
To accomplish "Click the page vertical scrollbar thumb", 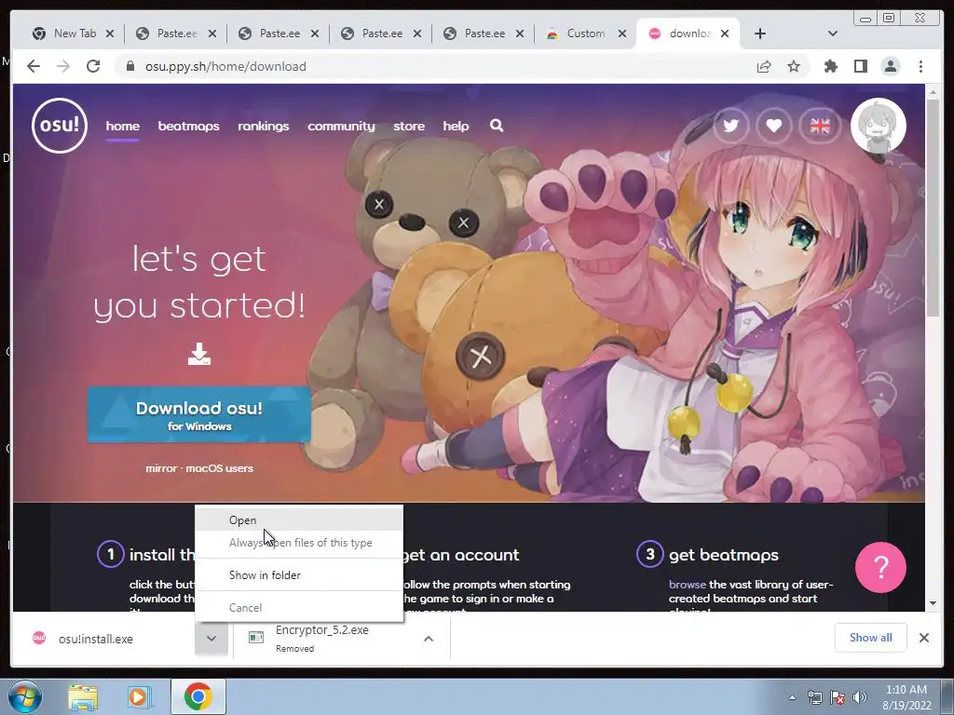I will [933, 208].
